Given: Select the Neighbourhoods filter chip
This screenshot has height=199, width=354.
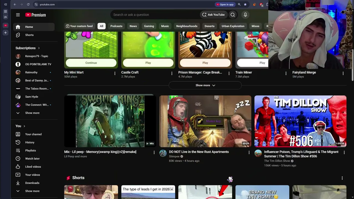Looking at the screenshot, I should point(187,26).
